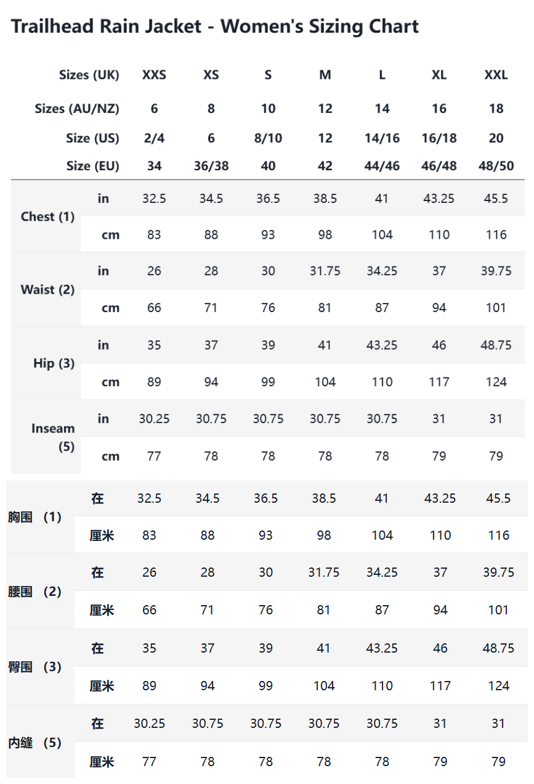The width and height of the screenshot is (534, 784).
Task: Select the XXL UK size header
Action: [x=496, y=75]
